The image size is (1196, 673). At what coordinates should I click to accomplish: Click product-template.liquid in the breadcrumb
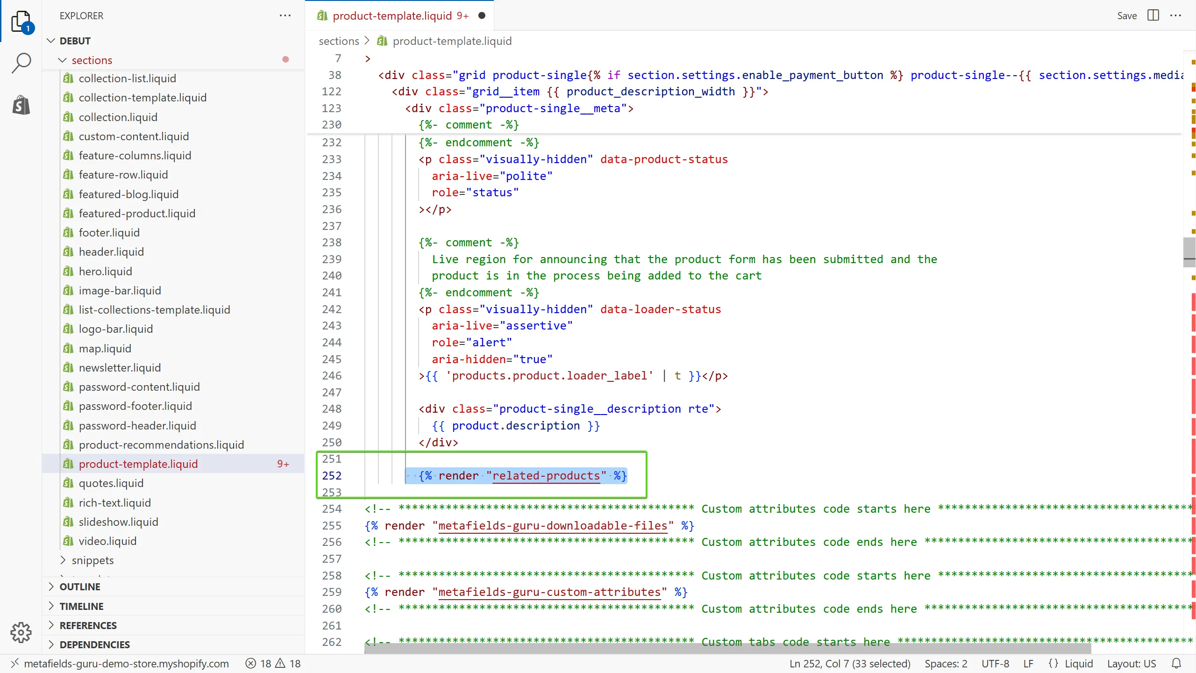pos(452,41)
